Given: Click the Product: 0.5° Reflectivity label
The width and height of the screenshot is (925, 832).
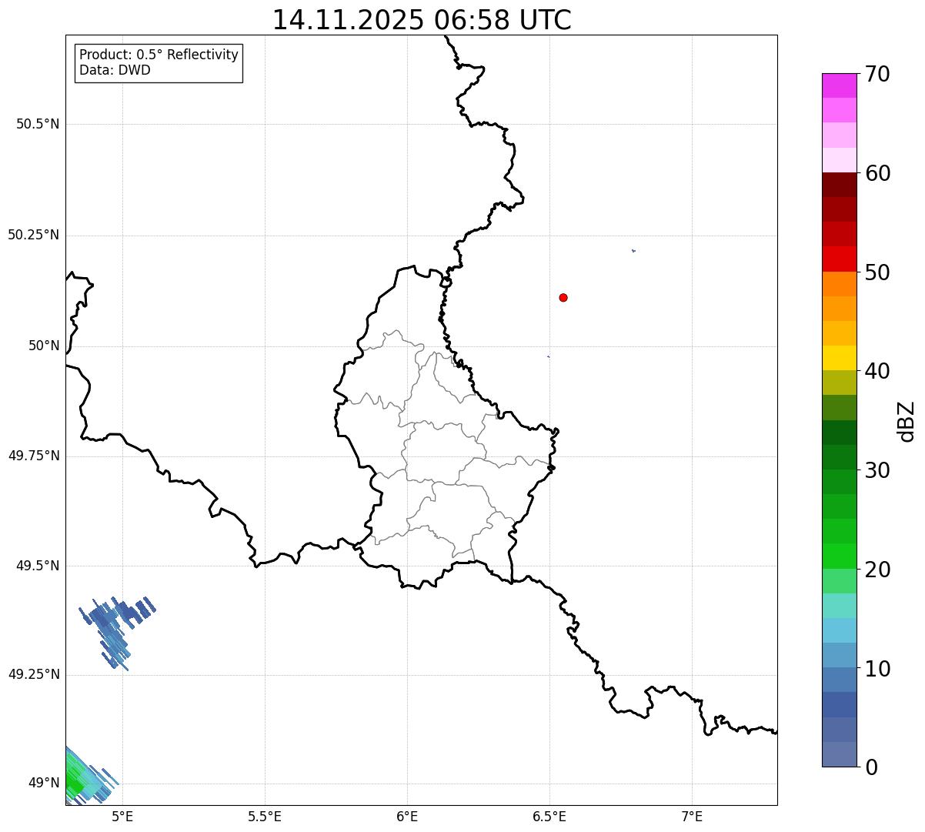Looking at the screenshot, I should (x=159, y=55).
